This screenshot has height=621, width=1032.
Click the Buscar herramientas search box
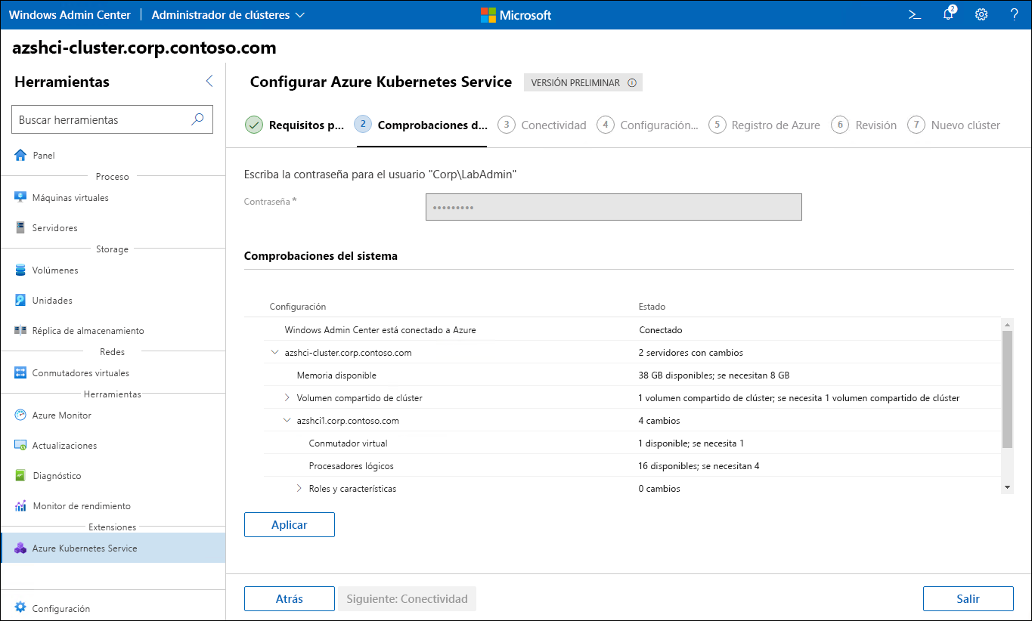tap(112, 119)
